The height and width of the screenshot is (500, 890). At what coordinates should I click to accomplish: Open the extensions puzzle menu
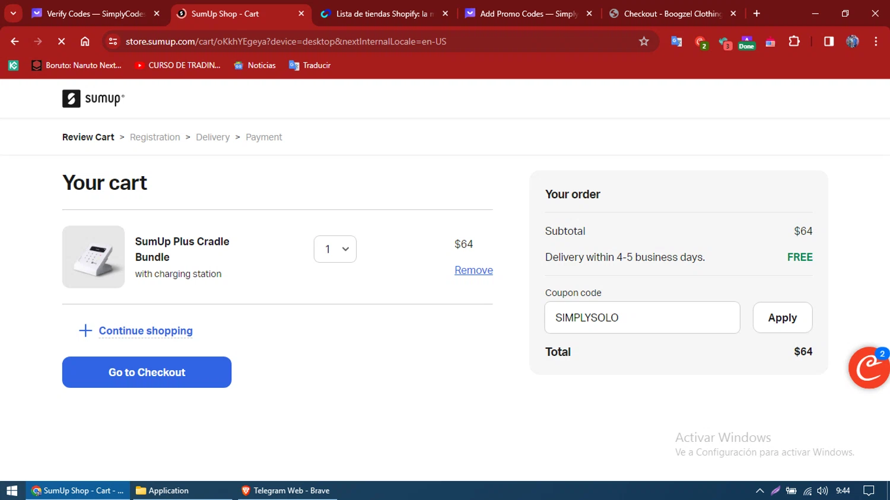tap(794, 42)
